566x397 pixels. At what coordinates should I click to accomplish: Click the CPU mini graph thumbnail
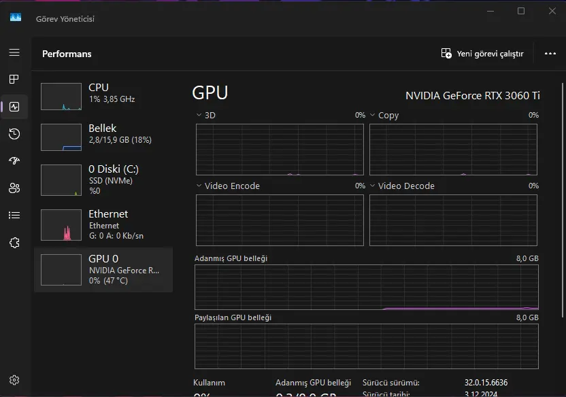pyautogui.click(x=61, y=97)
